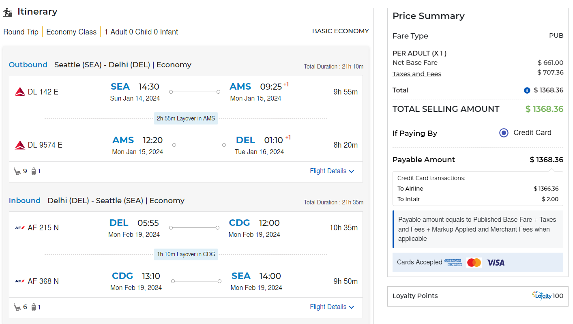
Task: Click the inbound seat availability icon
Action: (17, 307)
